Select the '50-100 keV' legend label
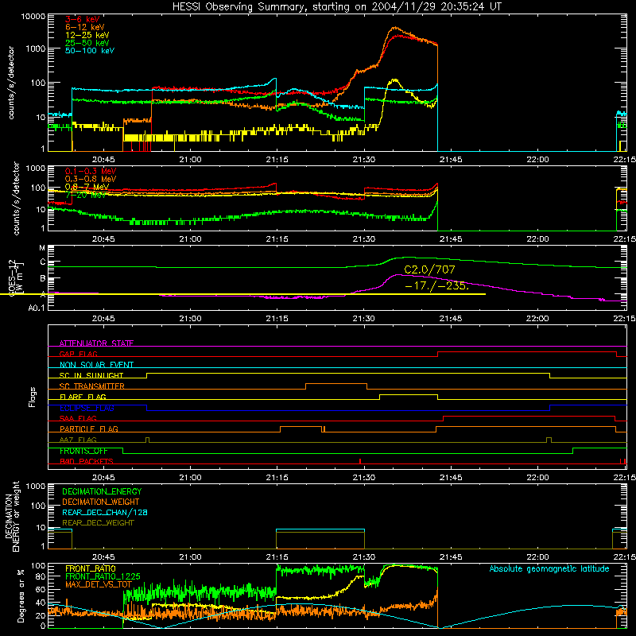The image size is (636, 636). 90,51
